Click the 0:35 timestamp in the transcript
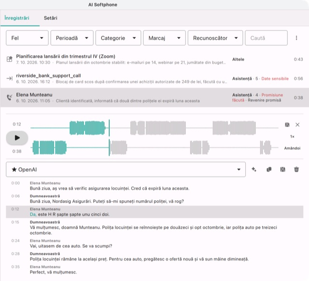309x281 pixels. pyautogui.click(x=15, y=267)
